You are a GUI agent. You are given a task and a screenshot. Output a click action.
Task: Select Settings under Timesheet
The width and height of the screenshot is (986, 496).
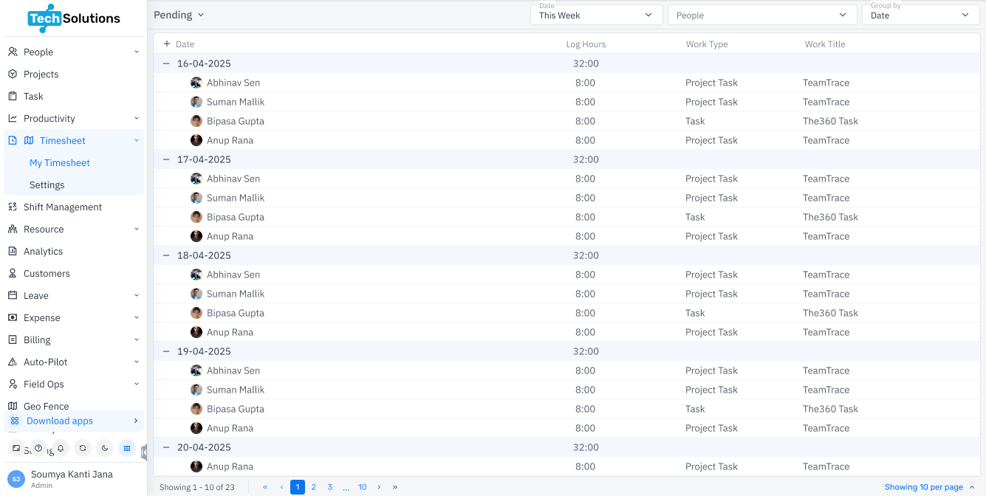[47, 185]
